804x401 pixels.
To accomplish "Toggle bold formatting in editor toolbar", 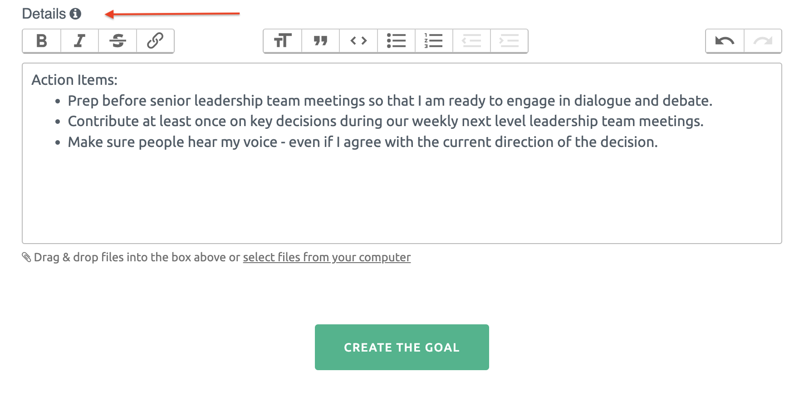I will [x=42, y=41].
